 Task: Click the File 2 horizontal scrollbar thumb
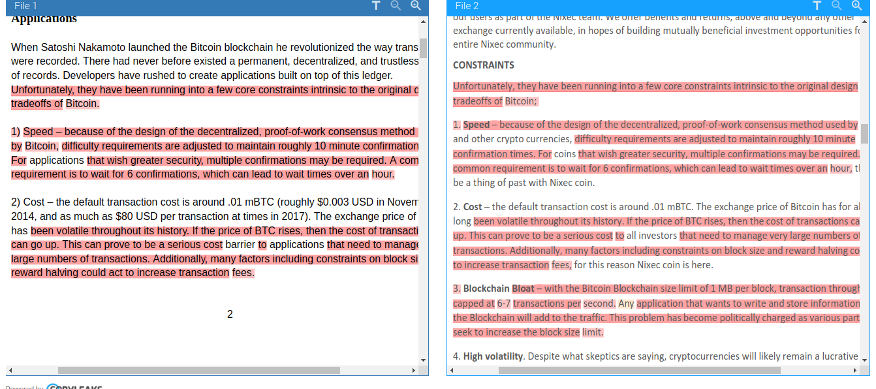click(640, 370)
